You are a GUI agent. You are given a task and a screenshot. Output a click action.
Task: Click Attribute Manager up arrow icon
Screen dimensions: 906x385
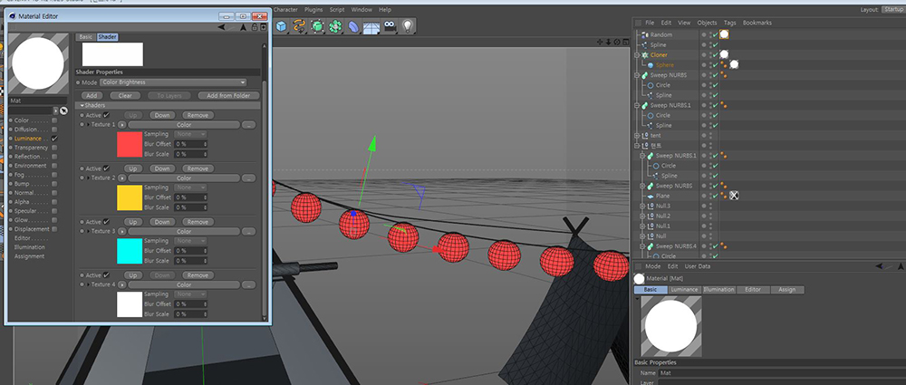point(902,266)
